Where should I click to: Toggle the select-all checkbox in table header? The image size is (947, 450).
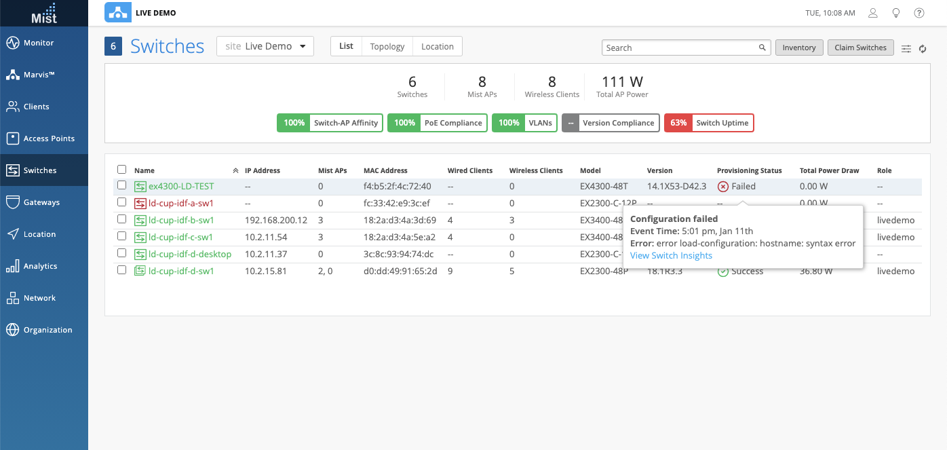tap(121, 170)
